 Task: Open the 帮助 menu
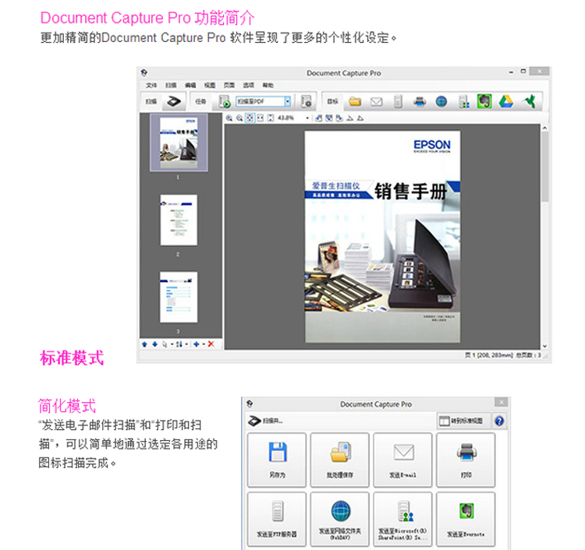[x=268, y=86]
